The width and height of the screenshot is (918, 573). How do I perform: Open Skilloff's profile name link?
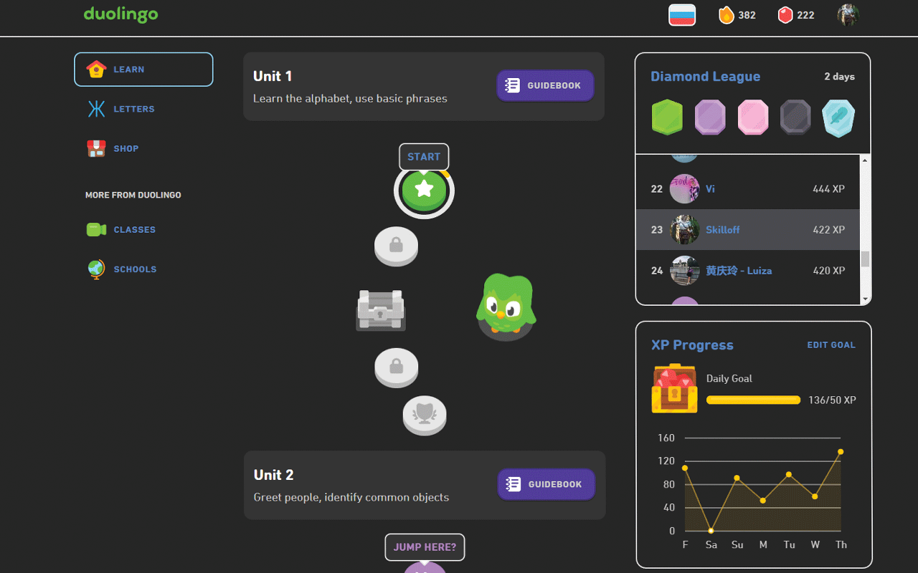coord(722,230)
